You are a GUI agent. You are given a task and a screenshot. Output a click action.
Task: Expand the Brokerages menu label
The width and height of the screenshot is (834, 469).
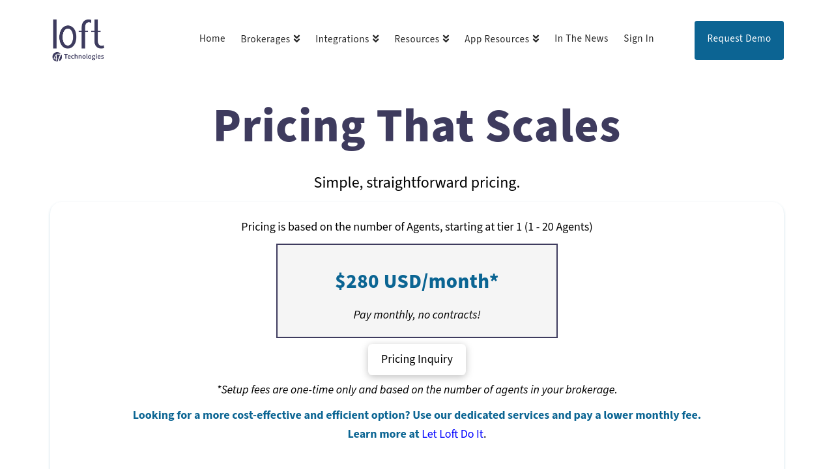265,39
